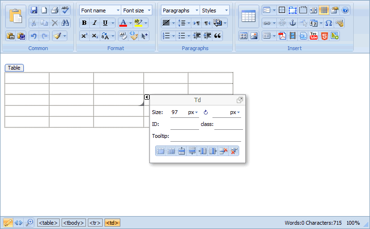Viewport: 370px width, 229px height.
Task: Click the Save icon in Common group
Action: 33,10
